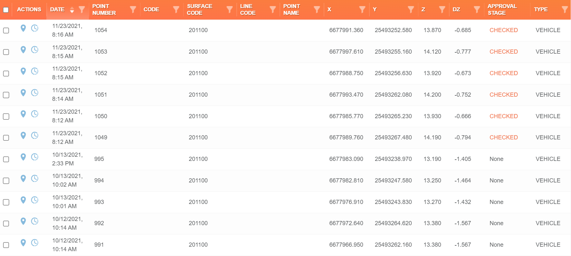
Task: Select the row checkbox for point 1050
Action: (6, 117)
